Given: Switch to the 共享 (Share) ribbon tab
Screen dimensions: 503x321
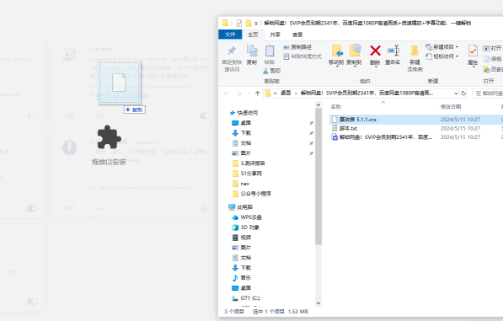Looking at the screenshot, I should pos(275,35).
